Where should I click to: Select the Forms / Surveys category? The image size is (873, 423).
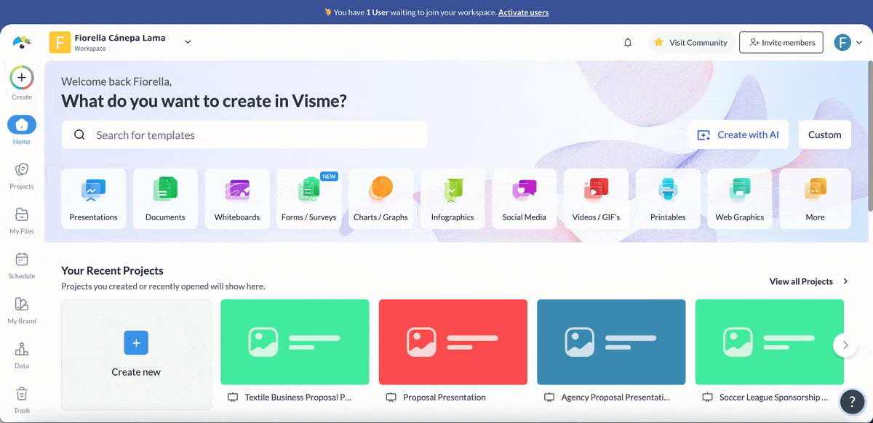[309, 198]
